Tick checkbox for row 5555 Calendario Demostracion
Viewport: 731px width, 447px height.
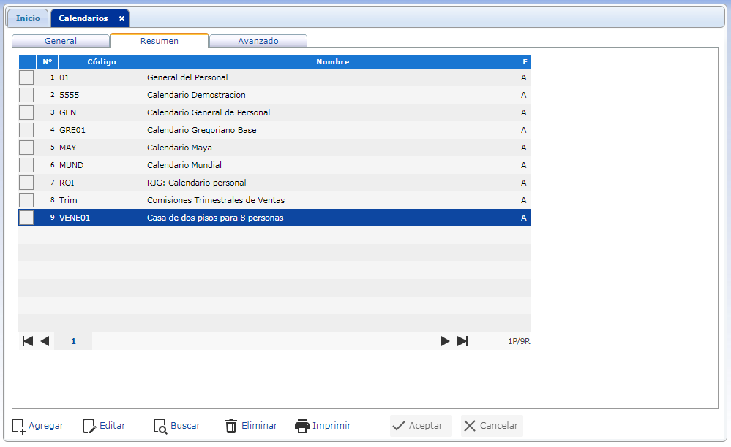click(x=26, y=95)
